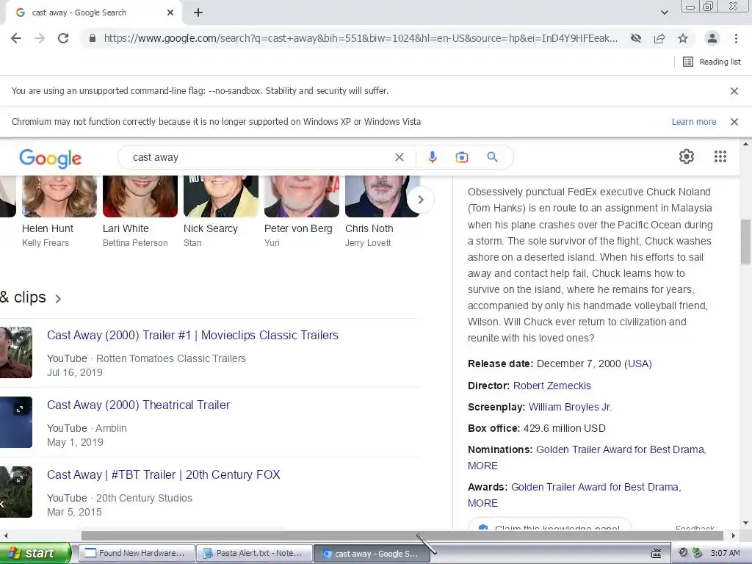
Task: Reload the current page
Action: (x=63, y=38)
